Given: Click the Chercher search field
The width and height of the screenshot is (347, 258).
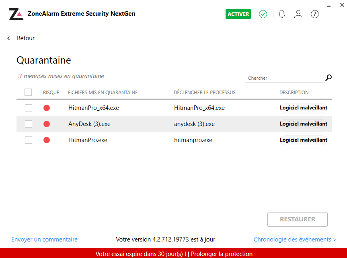Looking at the screenshot, I should pyautogui.click(x=283, y=78).
